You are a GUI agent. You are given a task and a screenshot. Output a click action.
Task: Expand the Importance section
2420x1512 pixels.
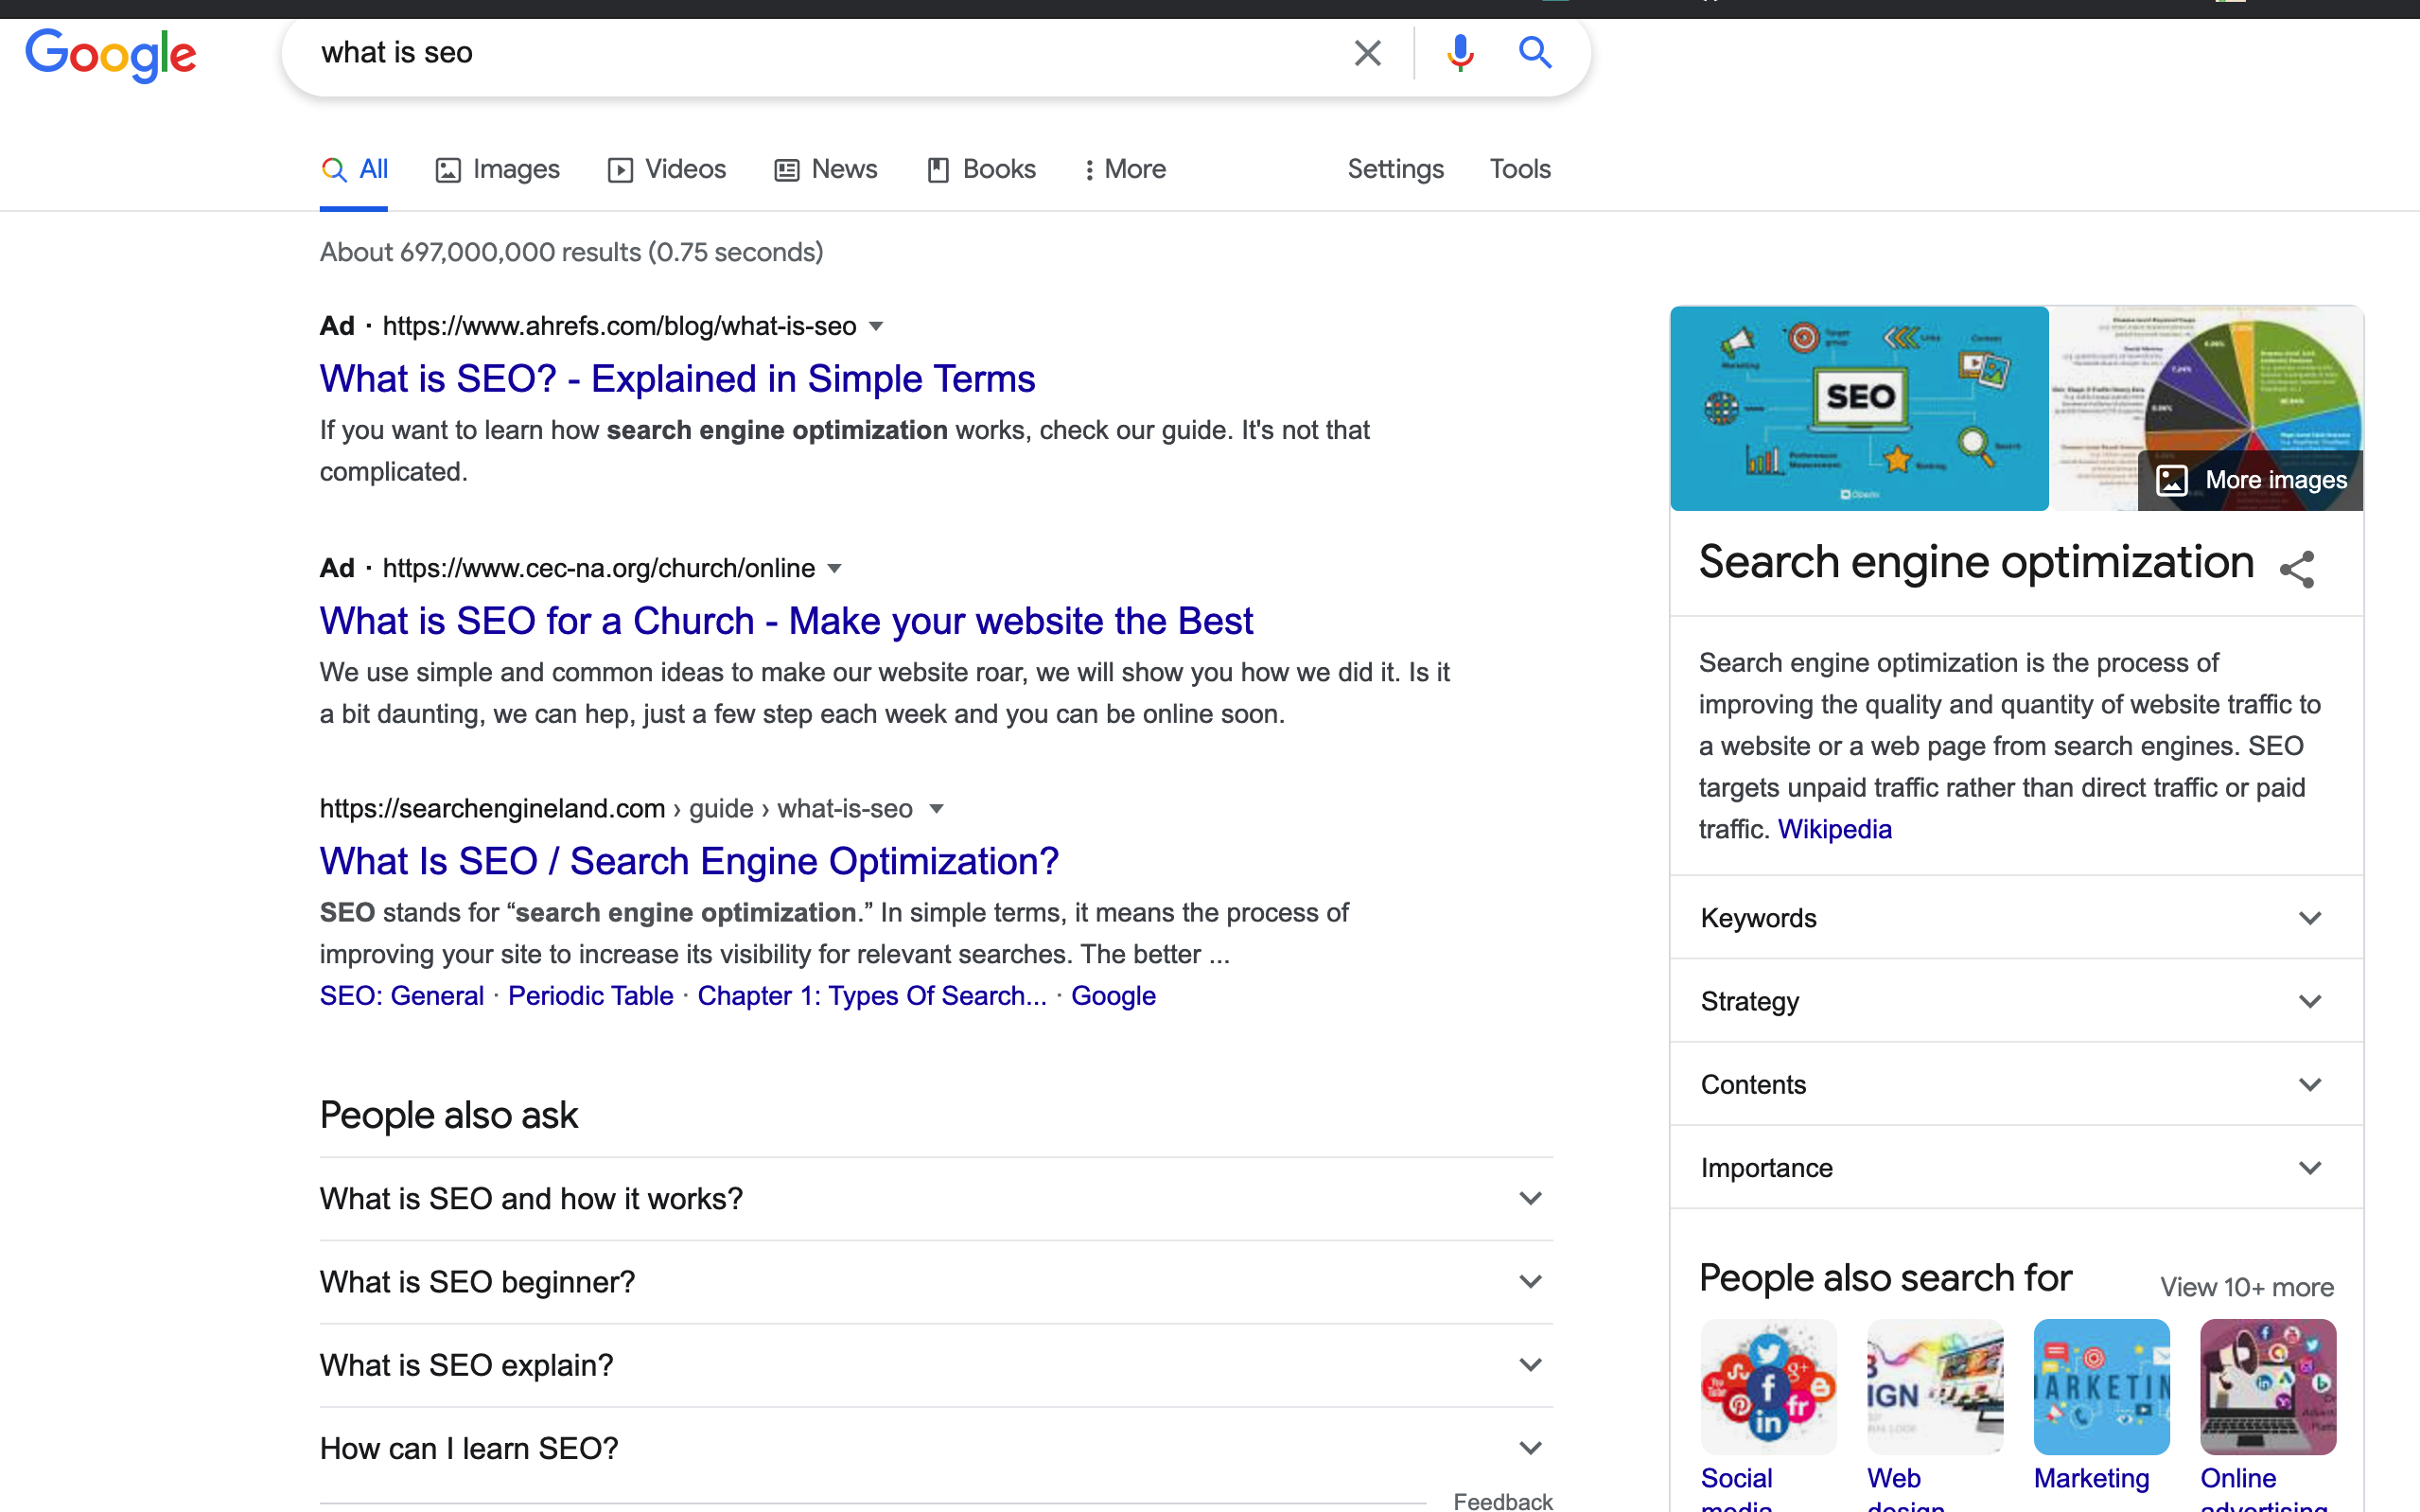pos(2309,1168)
